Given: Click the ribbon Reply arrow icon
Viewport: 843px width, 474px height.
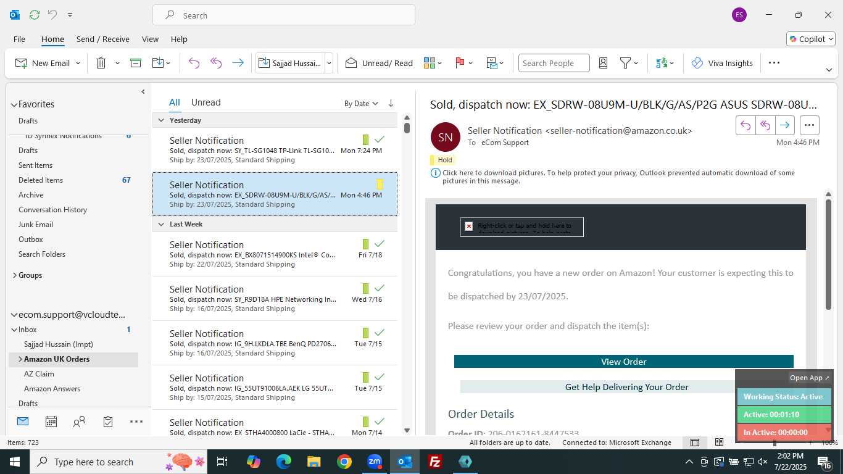Looking at the screenshot, I should (194, 63).
